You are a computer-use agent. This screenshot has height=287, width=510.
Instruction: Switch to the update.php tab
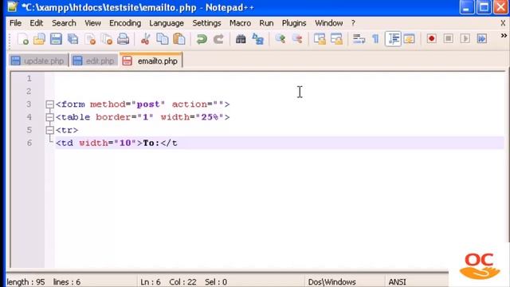tap(38, 61)
